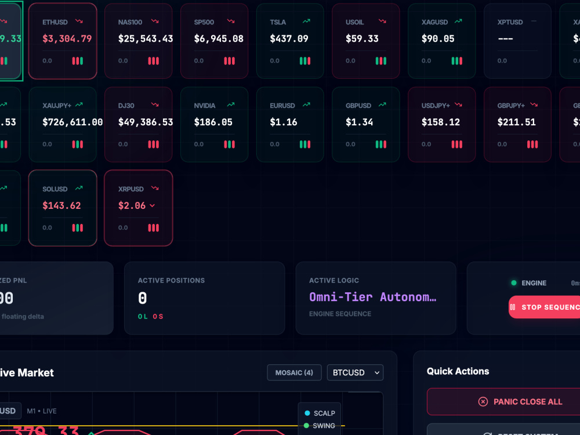Image resolution: width=580 pixels, height=435 pixels.
Task: Select the XPTUSD market card
Action: tap(517, 41)
